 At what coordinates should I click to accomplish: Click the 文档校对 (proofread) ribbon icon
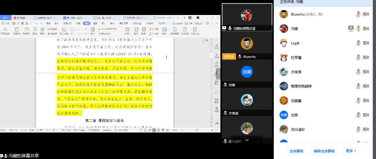point(16,29)
